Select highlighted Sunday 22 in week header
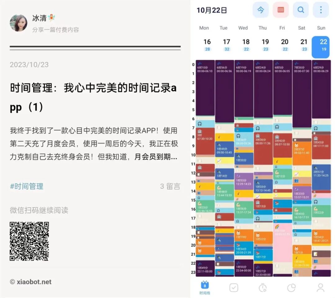The image size is (335, 298). coord(321,47)
